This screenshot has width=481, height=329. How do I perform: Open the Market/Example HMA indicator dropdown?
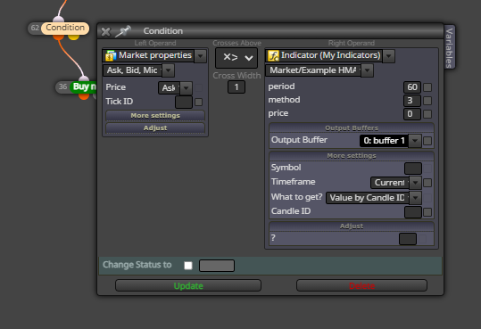(367, 70)
